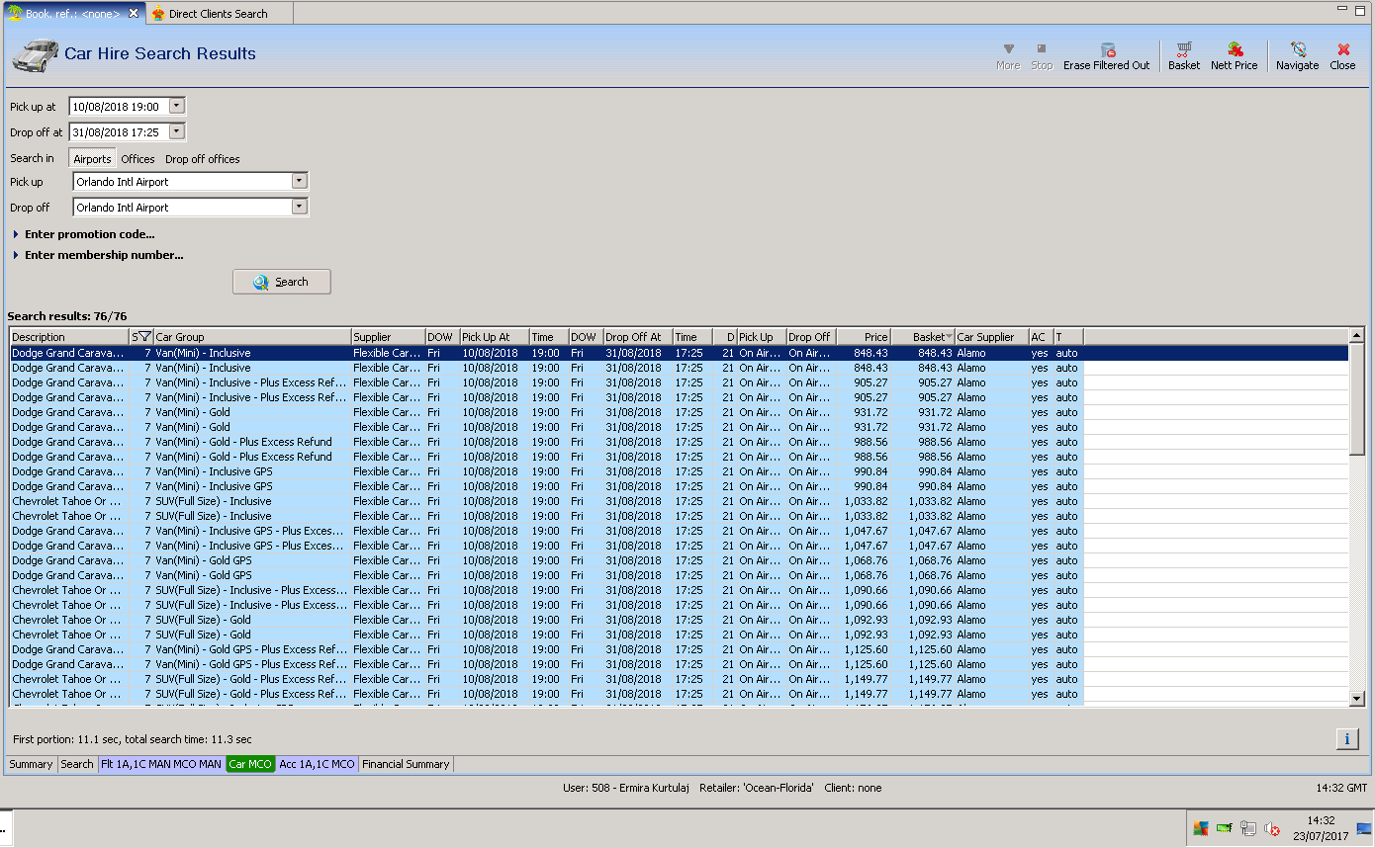Click the taskbar clock showing 14:32

(x=1321, y=828)
